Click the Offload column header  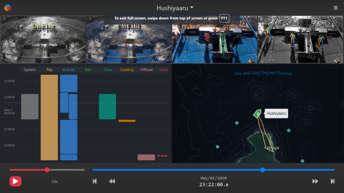pos(146,70)
